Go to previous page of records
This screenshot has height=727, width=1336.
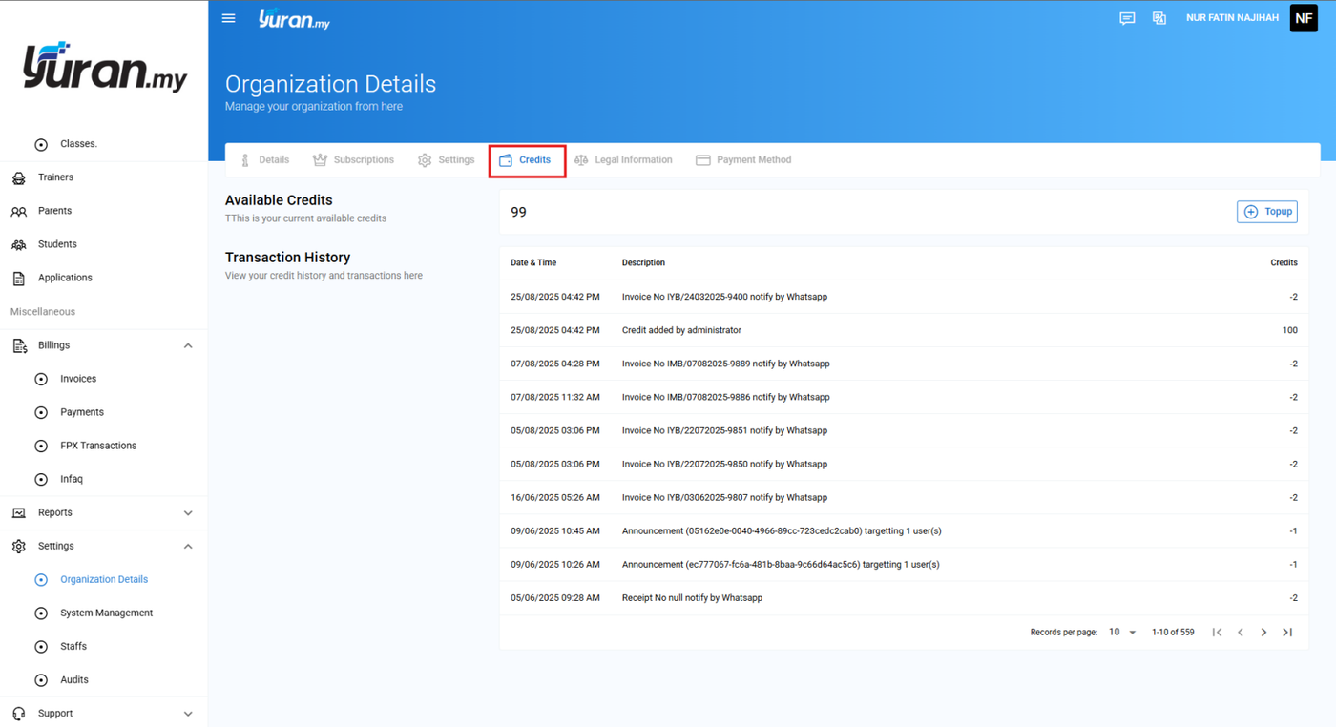click(1241, 633)
